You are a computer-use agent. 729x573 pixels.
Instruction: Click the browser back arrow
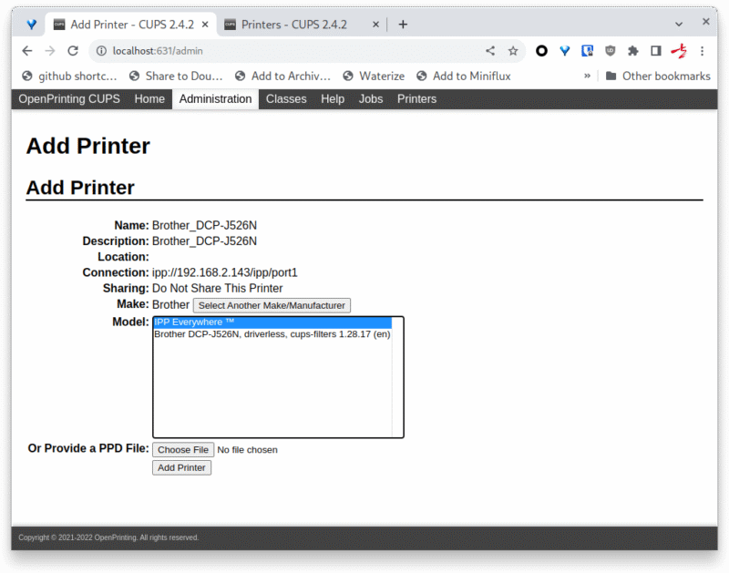coord(27,51)
